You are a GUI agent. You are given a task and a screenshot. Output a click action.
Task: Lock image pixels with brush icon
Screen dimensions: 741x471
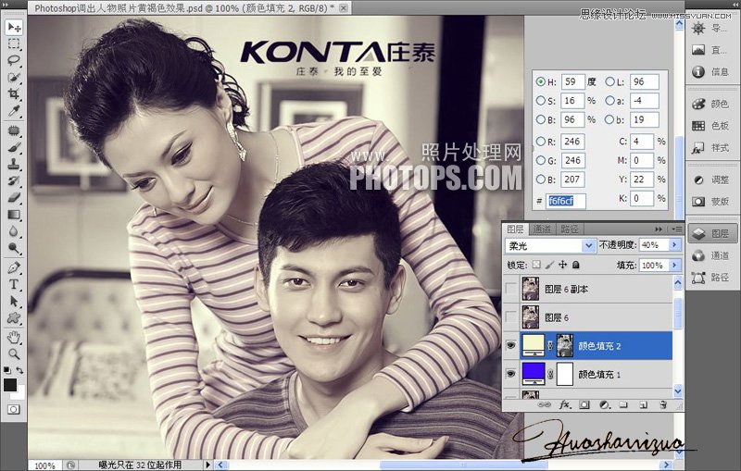549,265
